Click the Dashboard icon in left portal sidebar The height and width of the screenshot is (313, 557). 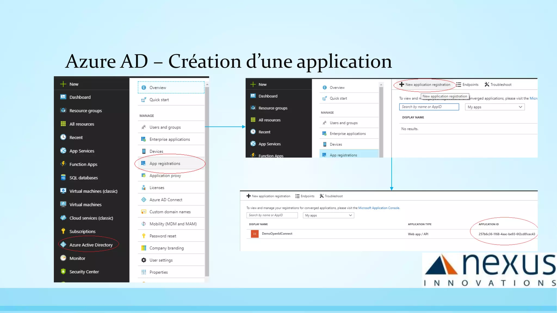click(x=63, y=97)
